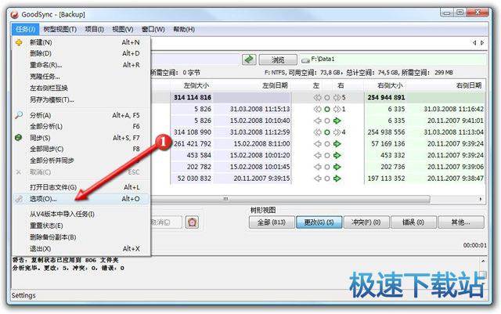Select 克隆任务... menu entry

[x=81, y=77]
